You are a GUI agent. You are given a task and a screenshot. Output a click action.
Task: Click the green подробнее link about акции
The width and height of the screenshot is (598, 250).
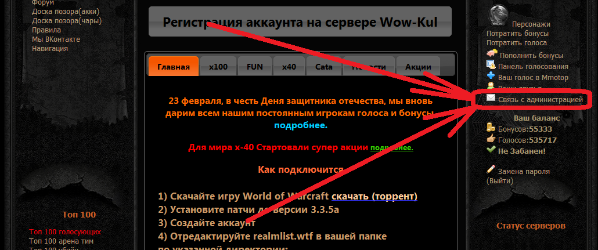point(392,148)
